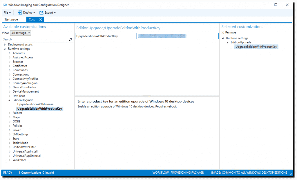Select UniversalAppUninstall tree item
Image resolution: width=297 pixels, height=180 pixels.
click(27, 156)
